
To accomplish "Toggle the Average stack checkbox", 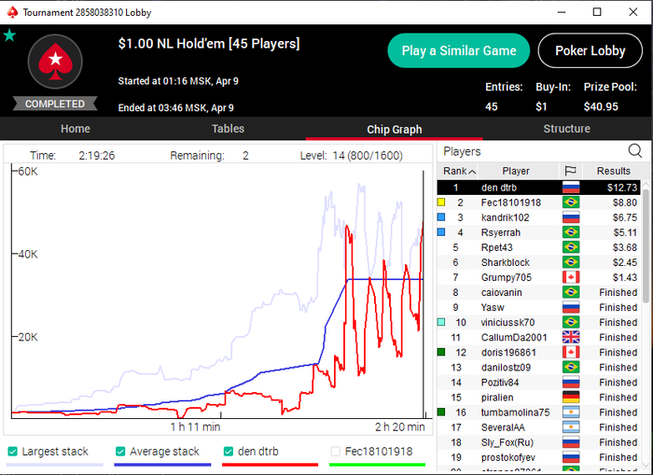I will point(120,452).
